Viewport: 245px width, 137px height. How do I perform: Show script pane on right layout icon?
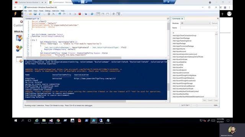[103, 14]
